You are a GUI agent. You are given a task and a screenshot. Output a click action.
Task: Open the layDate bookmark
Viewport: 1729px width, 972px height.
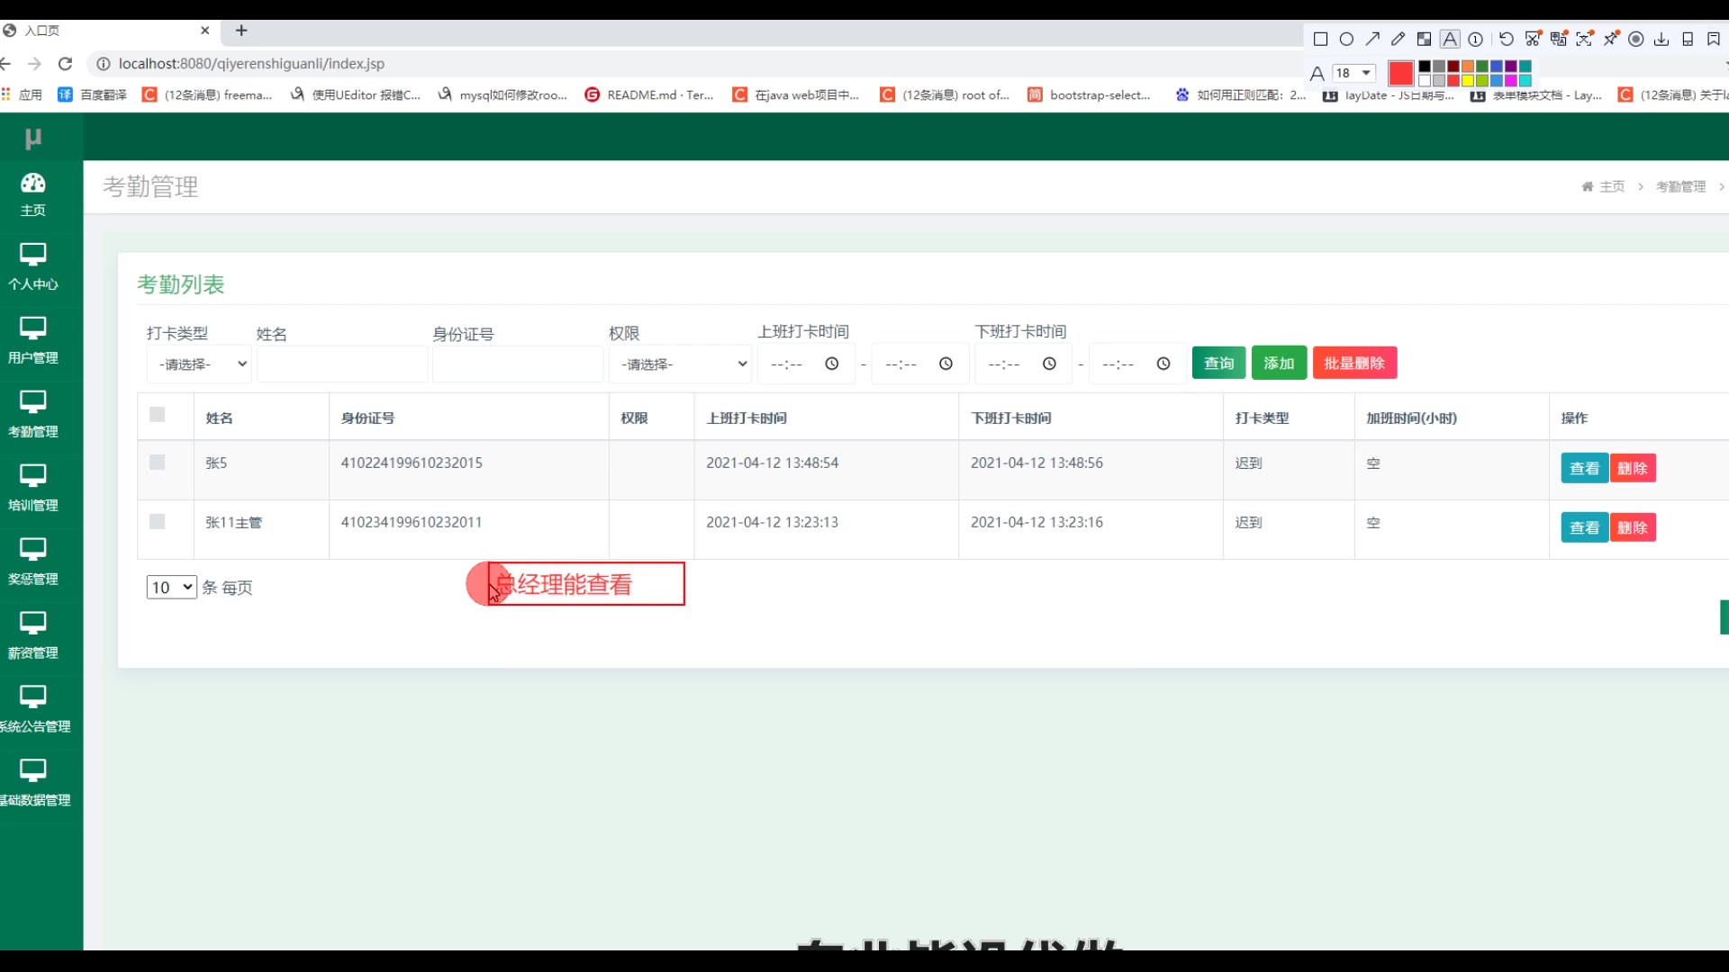pos(1389,95)
